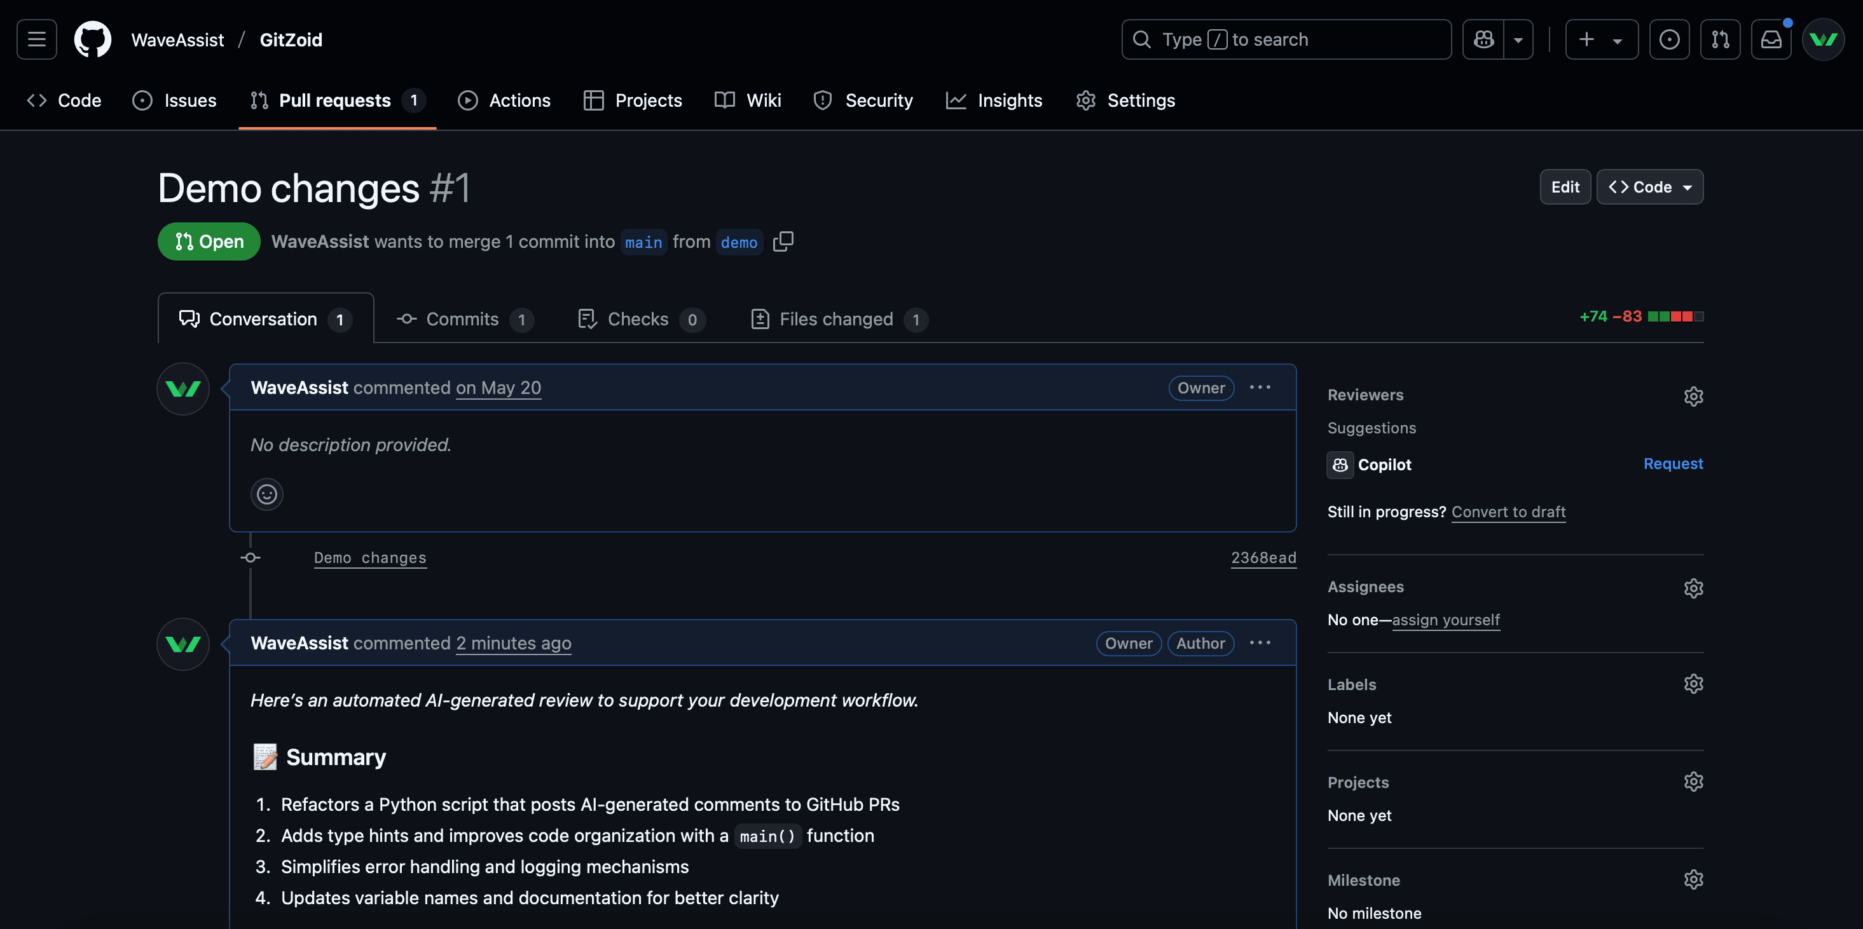Open Milestone gear settings

1693,880
